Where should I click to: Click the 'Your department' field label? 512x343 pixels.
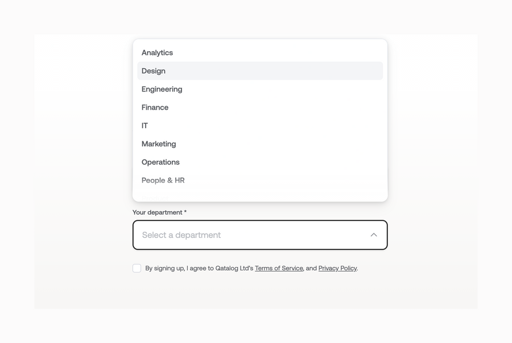point(159,212)
